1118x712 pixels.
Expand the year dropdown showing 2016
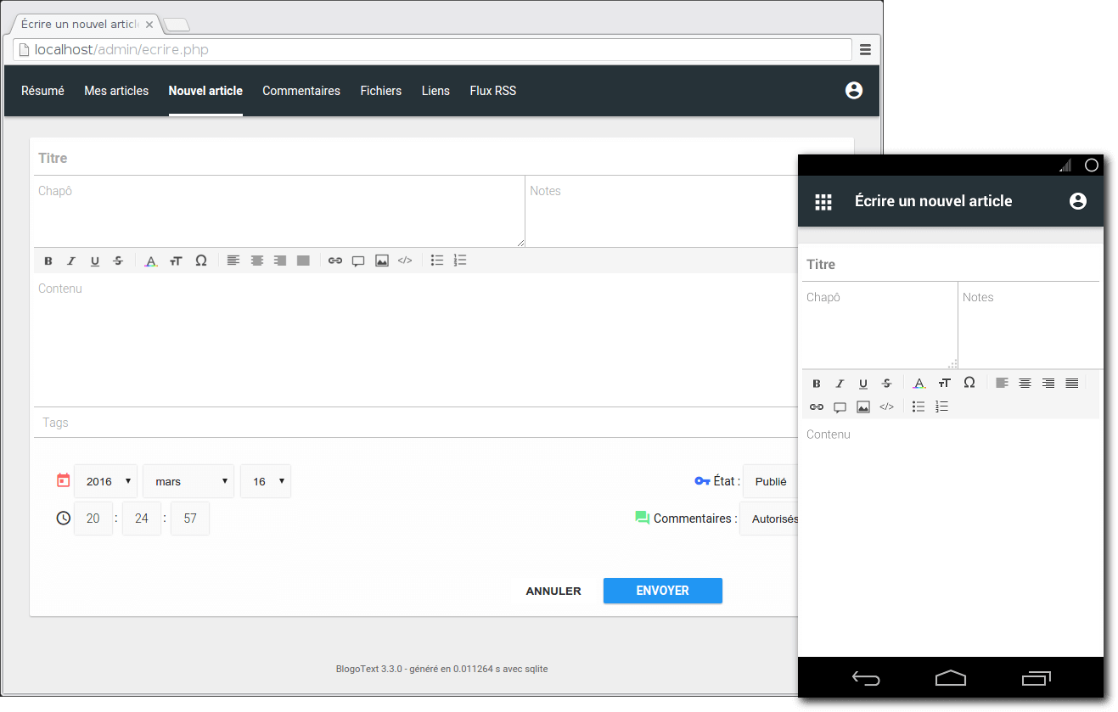(x=105, y=481)
